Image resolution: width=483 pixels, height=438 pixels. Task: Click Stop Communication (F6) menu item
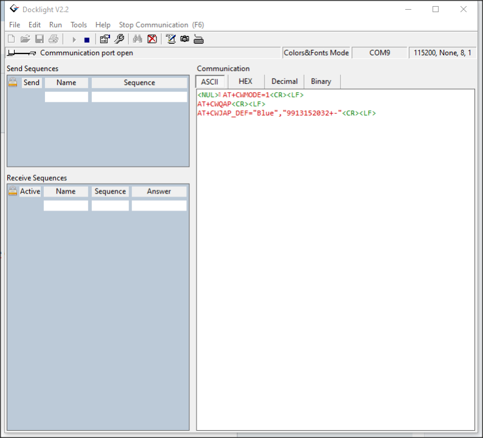click(161, 25)
